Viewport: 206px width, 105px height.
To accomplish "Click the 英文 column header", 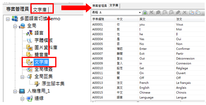I will 156,19.
